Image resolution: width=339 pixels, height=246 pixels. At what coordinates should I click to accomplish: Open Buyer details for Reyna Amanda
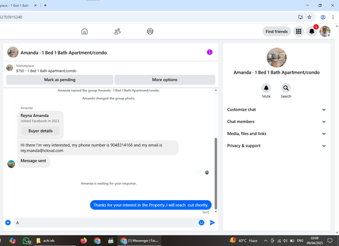click(41, 131)
